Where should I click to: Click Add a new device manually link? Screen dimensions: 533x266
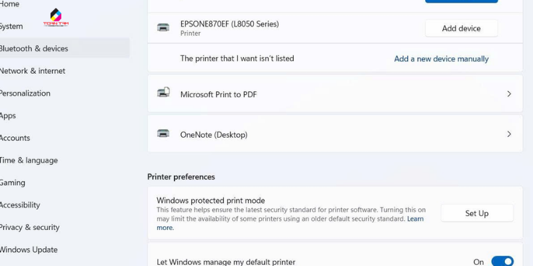pyautogui.click(x=441, y=59)
